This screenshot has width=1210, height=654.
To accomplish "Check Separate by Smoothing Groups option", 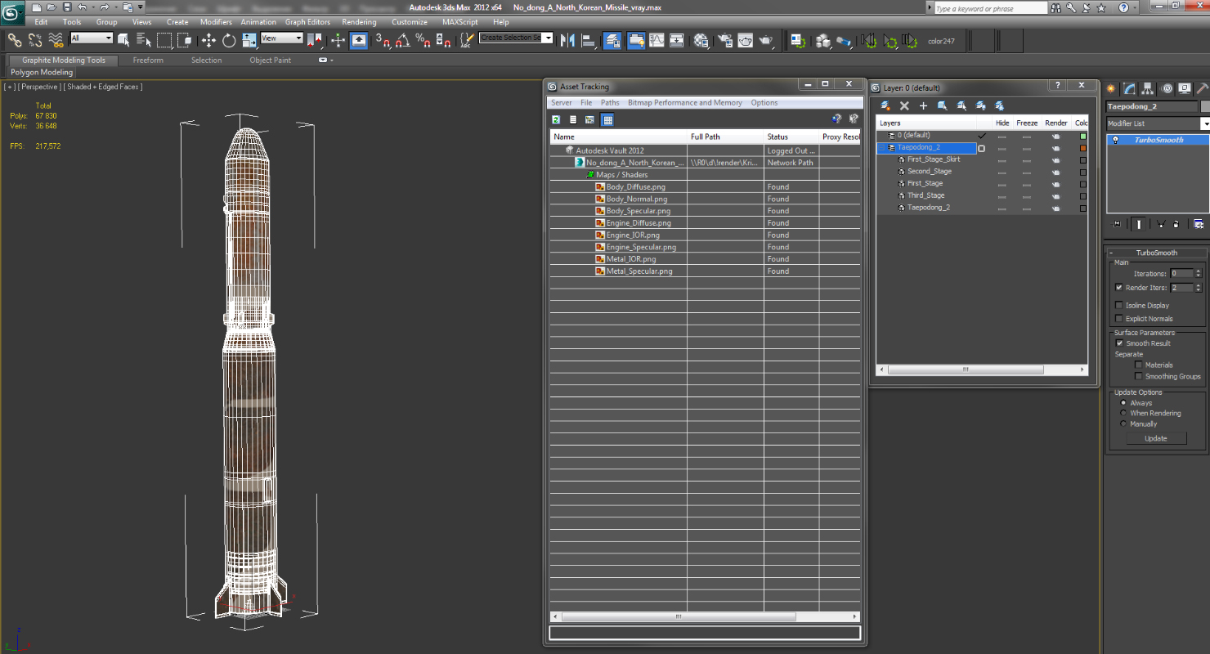I will (1138, 377).
